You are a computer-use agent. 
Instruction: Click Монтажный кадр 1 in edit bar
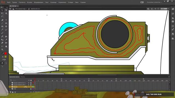click(x=21, y=9)
